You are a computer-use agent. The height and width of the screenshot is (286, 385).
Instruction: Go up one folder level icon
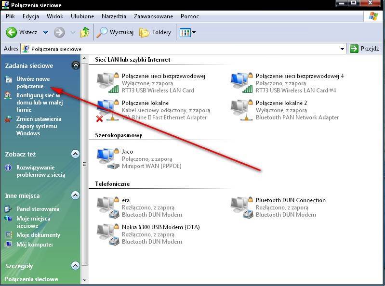click(x=85, y=32)
